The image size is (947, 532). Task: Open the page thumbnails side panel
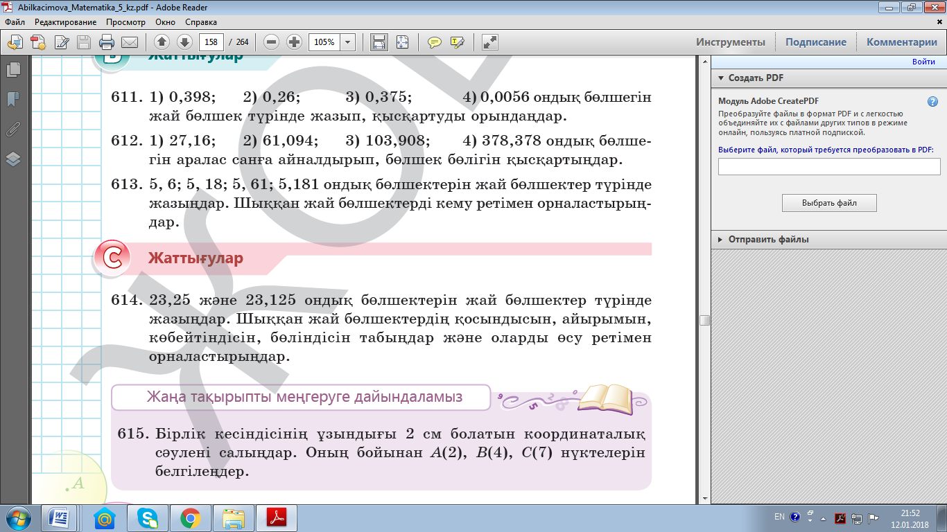13,70
